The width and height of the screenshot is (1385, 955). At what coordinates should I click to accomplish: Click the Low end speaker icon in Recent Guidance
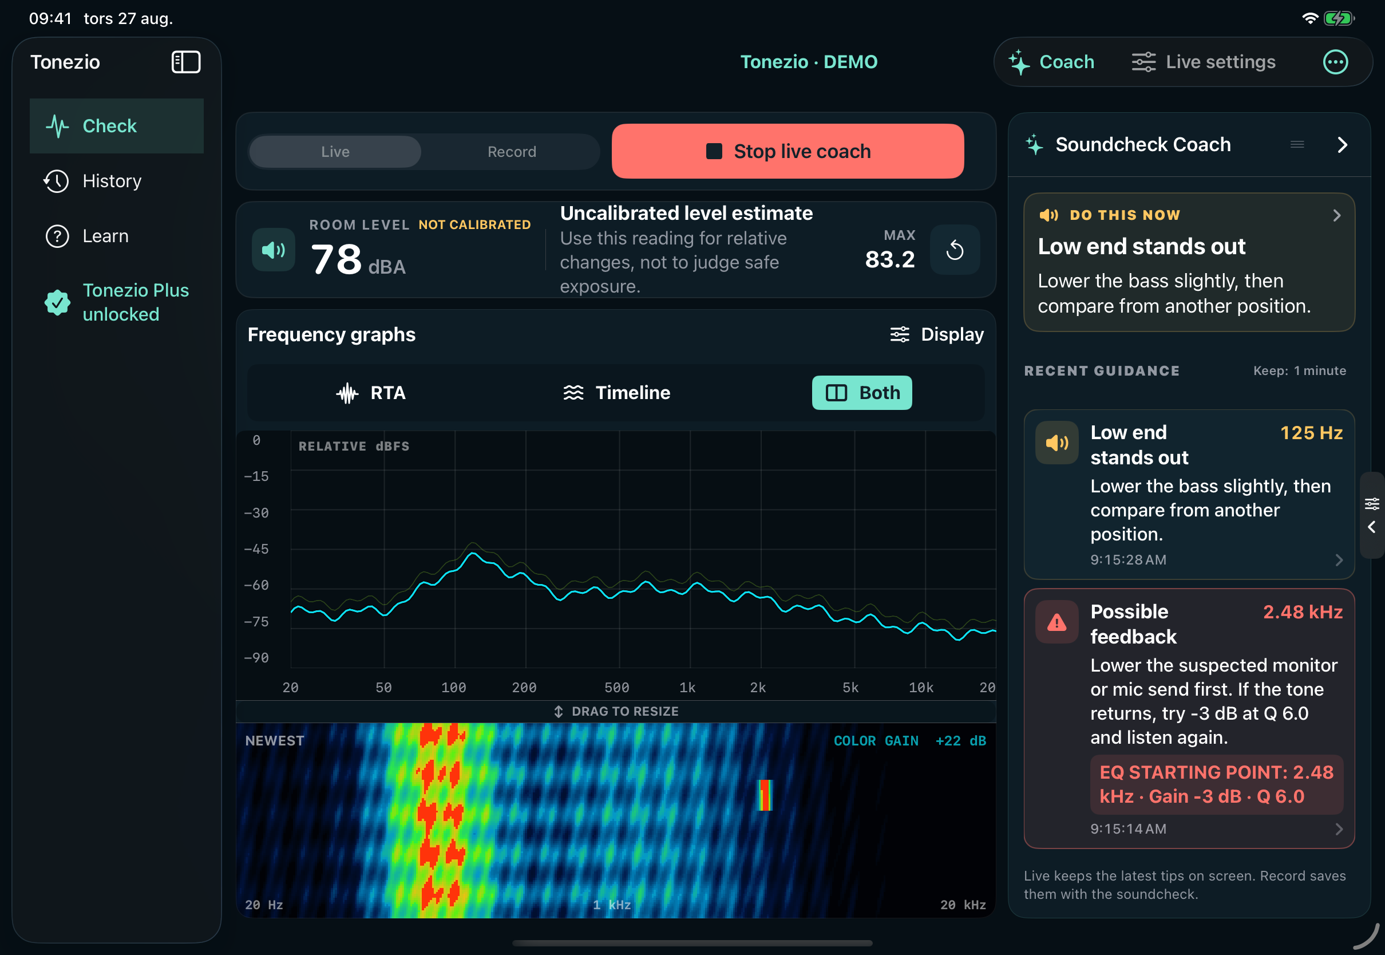[x=1056, y=443]
